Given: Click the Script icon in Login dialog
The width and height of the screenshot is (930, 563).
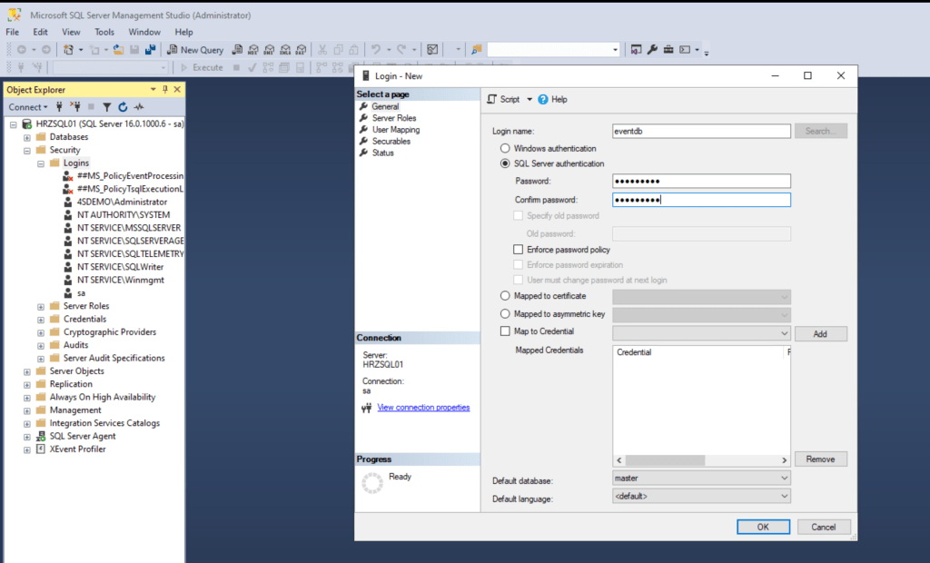Looking at the screenshot, I should tap(492, 99).
